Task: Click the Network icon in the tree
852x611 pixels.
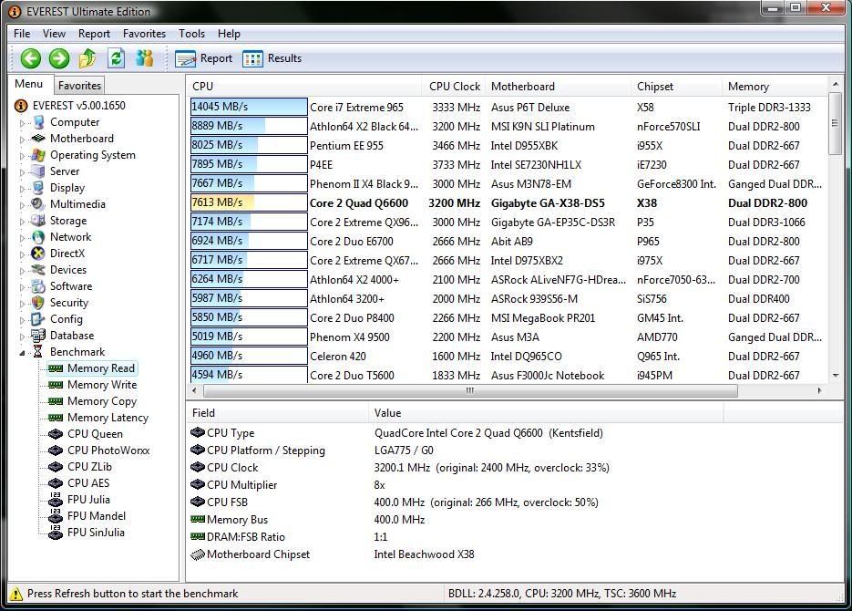Action: point(38,237)
